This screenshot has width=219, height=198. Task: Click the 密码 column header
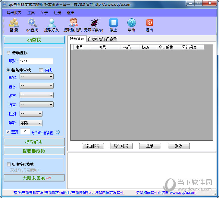(x=130, y=47)
